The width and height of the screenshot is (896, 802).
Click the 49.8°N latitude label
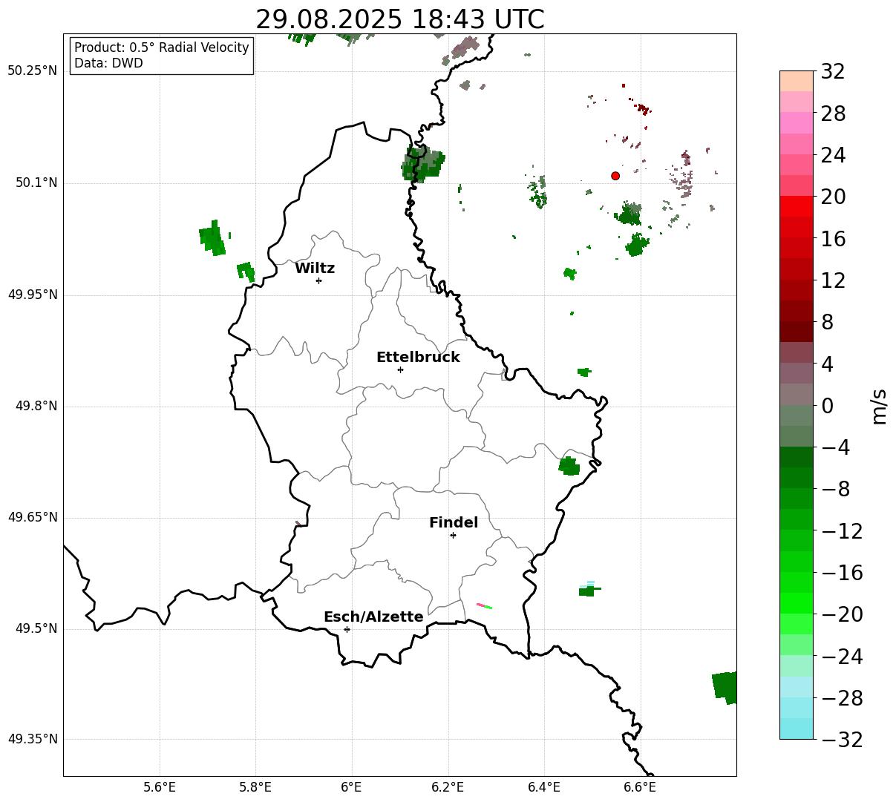coord(36,406)
